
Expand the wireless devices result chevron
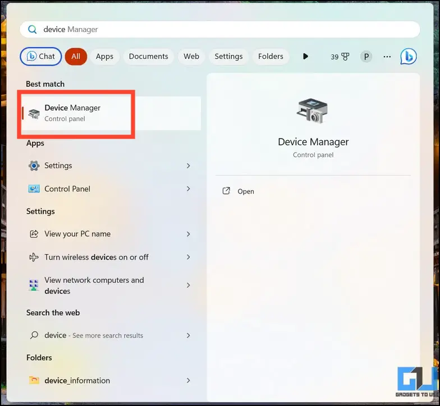point(189,257)
